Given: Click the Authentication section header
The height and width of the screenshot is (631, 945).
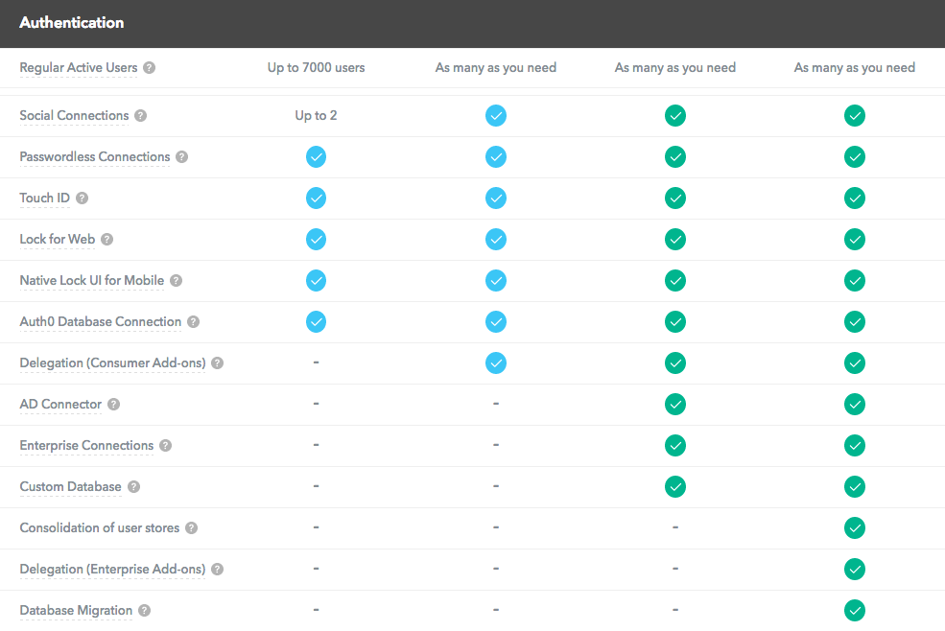Looking at the screenshot, I should tap(72, 22).
